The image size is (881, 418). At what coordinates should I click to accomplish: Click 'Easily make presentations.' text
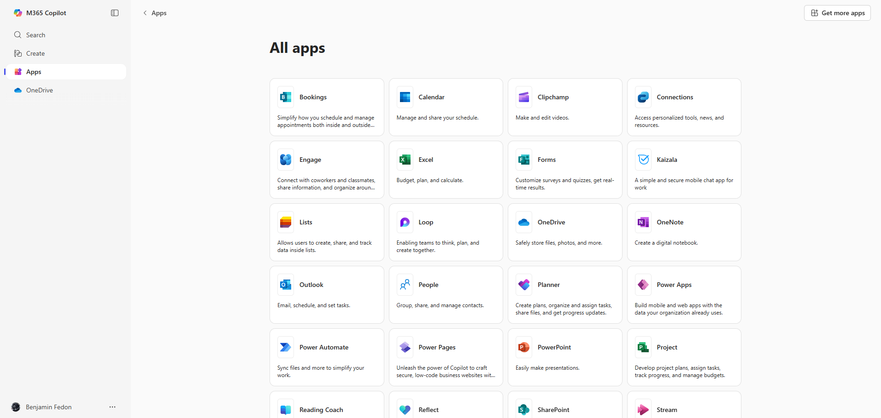click(547, 368)
